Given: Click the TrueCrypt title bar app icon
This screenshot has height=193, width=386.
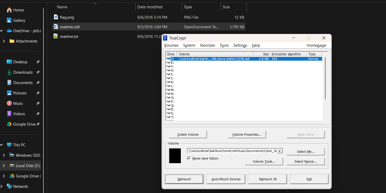Looking at the screenshot, I should coord(165,38).
